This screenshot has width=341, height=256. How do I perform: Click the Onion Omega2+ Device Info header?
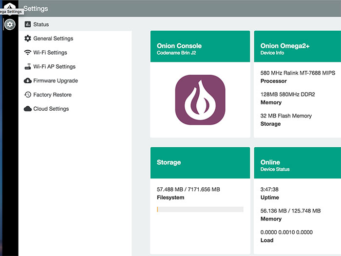click(x=298, y=46)
